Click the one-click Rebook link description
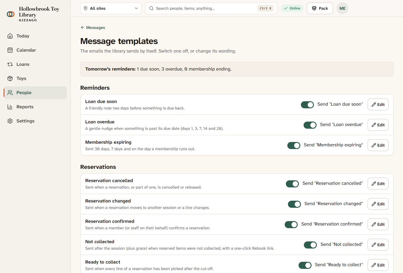The image size is (403, 273). coord(180,249)
